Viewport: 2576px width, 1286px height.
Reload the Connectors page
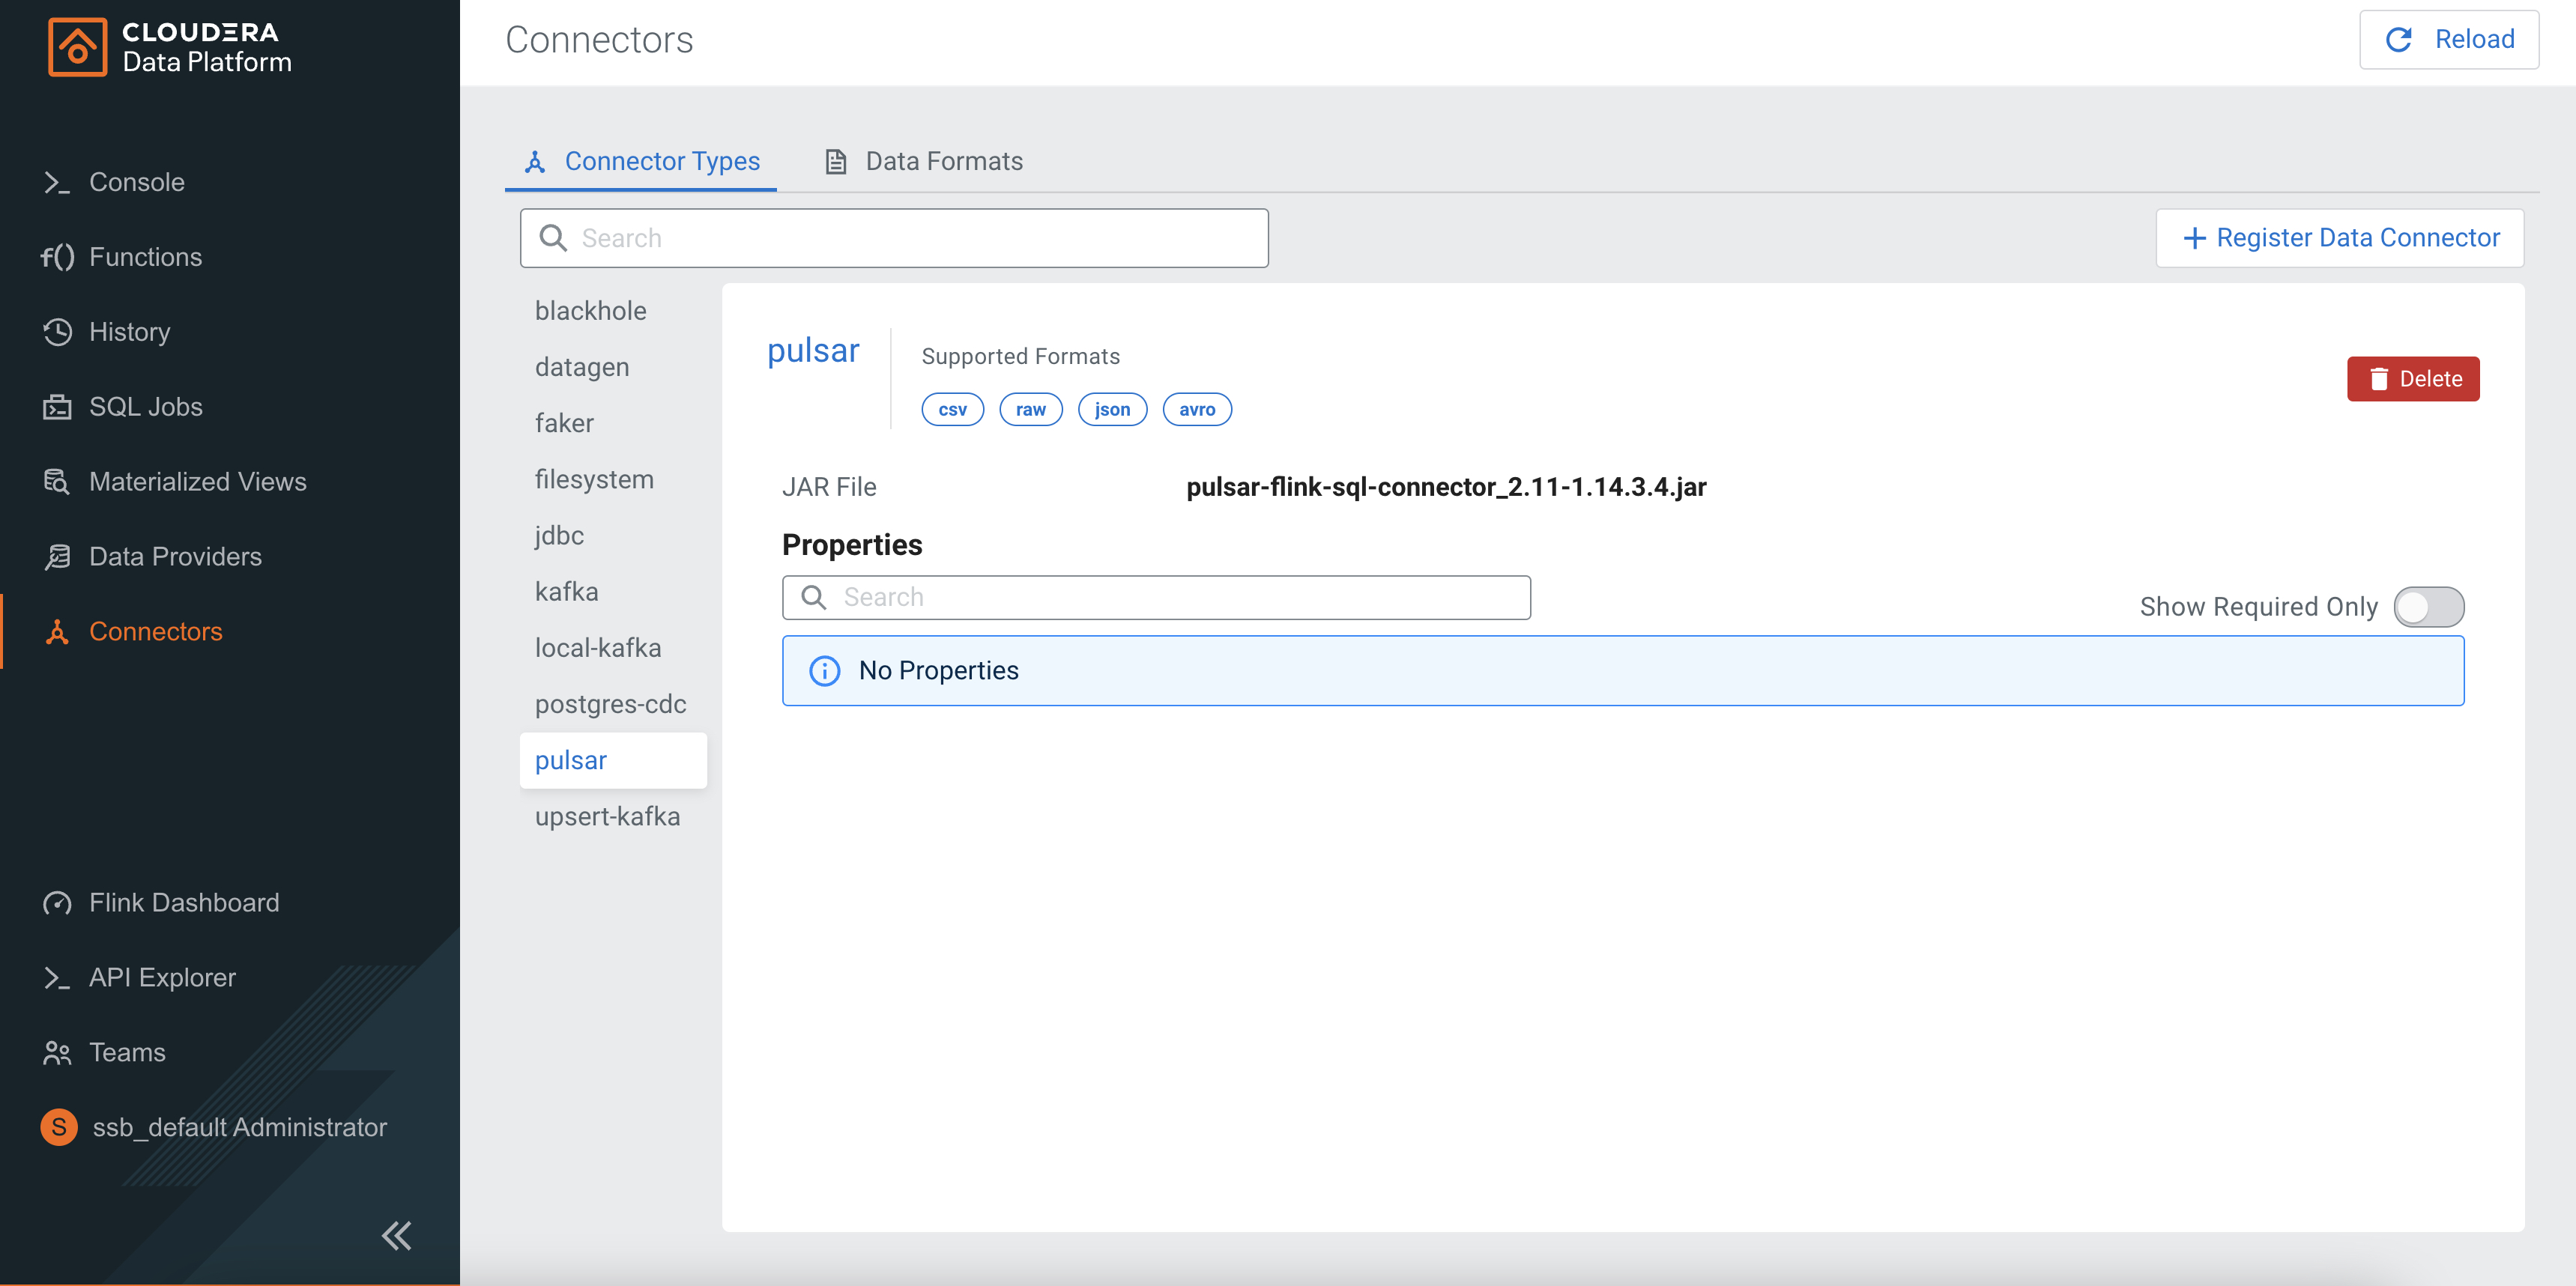point(2448,39)
